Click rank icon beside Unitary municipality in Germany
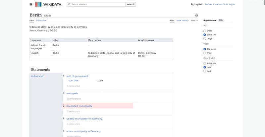265x137 pixels. tap(64, 118)
